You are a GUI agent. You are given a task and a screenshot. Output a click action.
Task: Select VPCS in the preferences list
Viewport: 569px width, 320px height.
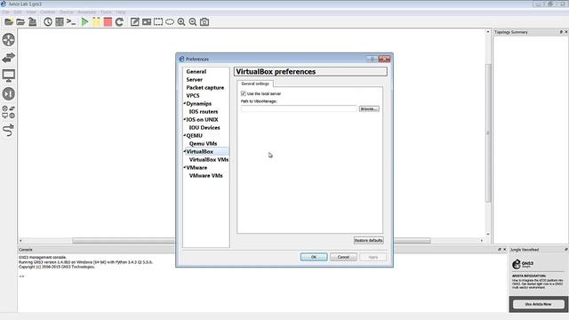tap(193, 95)
